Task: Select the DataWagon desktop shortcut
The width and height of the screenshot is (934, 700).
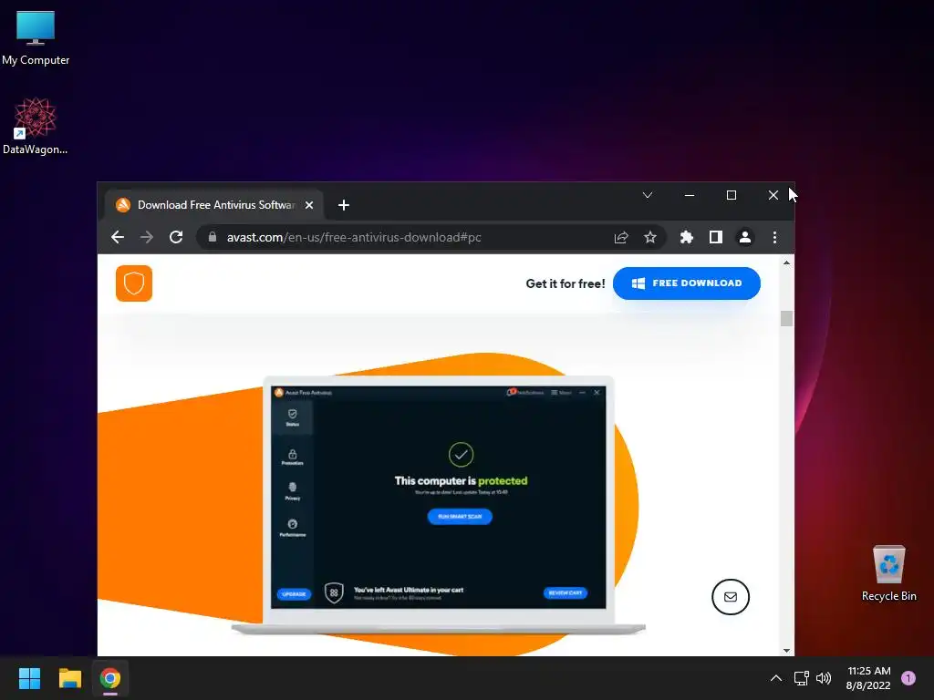Action: coord(36,126)
